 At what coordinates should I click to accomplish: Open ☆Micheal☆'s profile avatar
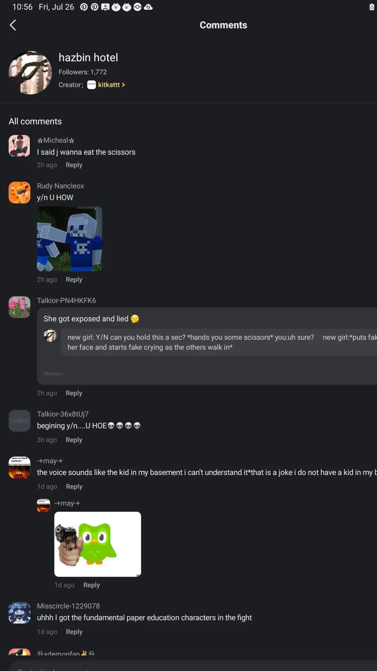click(x=20, y=146)
